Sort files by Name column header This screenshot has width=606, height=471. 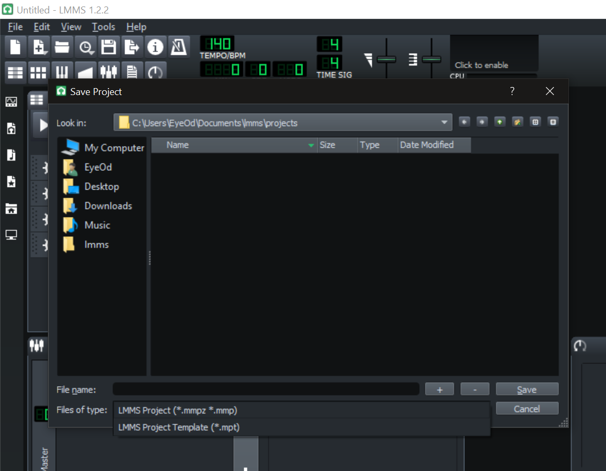tap(234, 145)
